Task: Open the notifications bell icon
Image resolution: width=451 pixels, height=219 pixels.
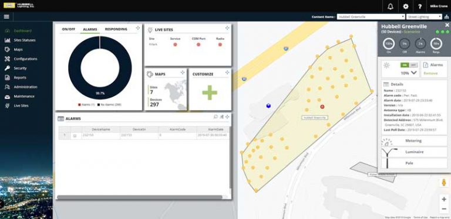Action: point(391,6)
